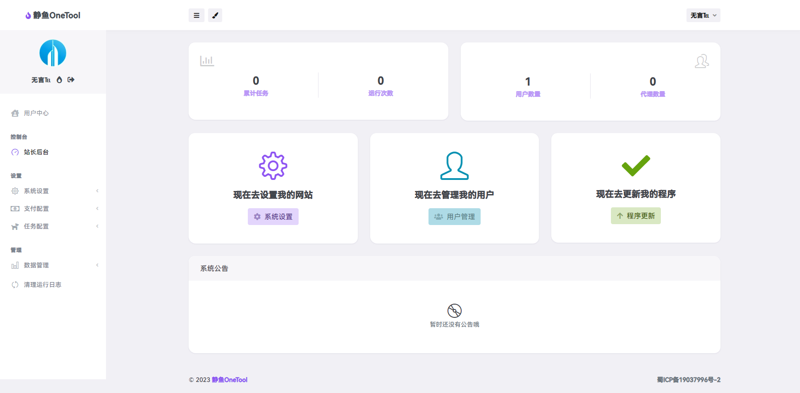Expand the 任务配置 sidebar submenu
800x393 pixels.
[36, 226]
